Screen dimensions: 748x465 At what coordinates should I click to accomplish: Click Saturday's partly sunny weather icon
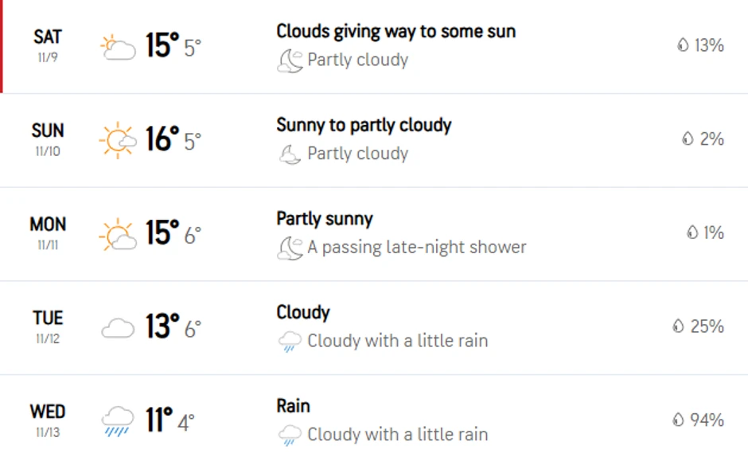(118, 48)
